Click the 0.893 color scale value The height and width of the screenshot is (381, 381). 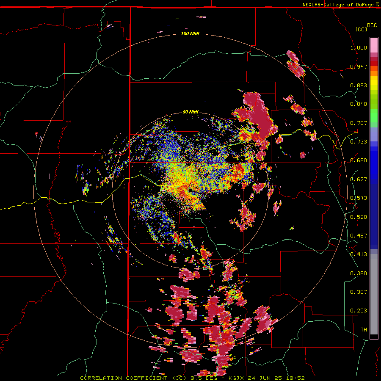(x=359, y=85)
